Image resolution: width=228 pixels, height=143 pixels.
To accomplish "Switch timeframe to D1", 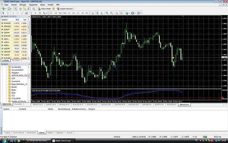I will tap(78, 13).
